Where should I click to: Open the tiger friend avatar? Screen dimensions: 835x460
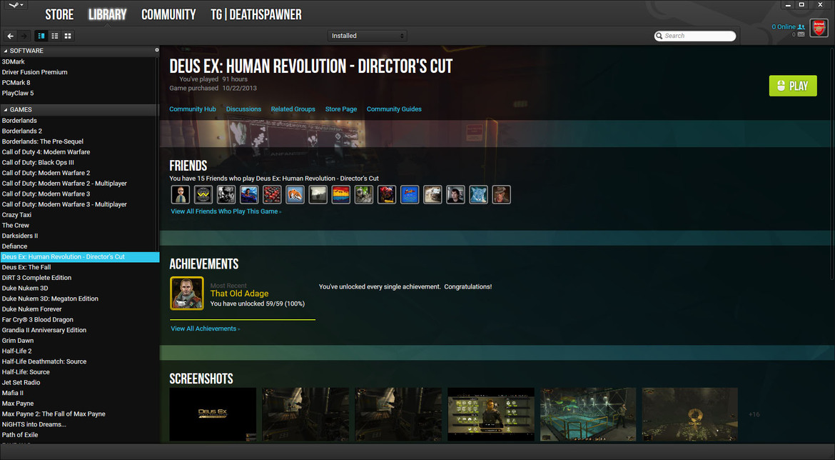coord(295,194)
